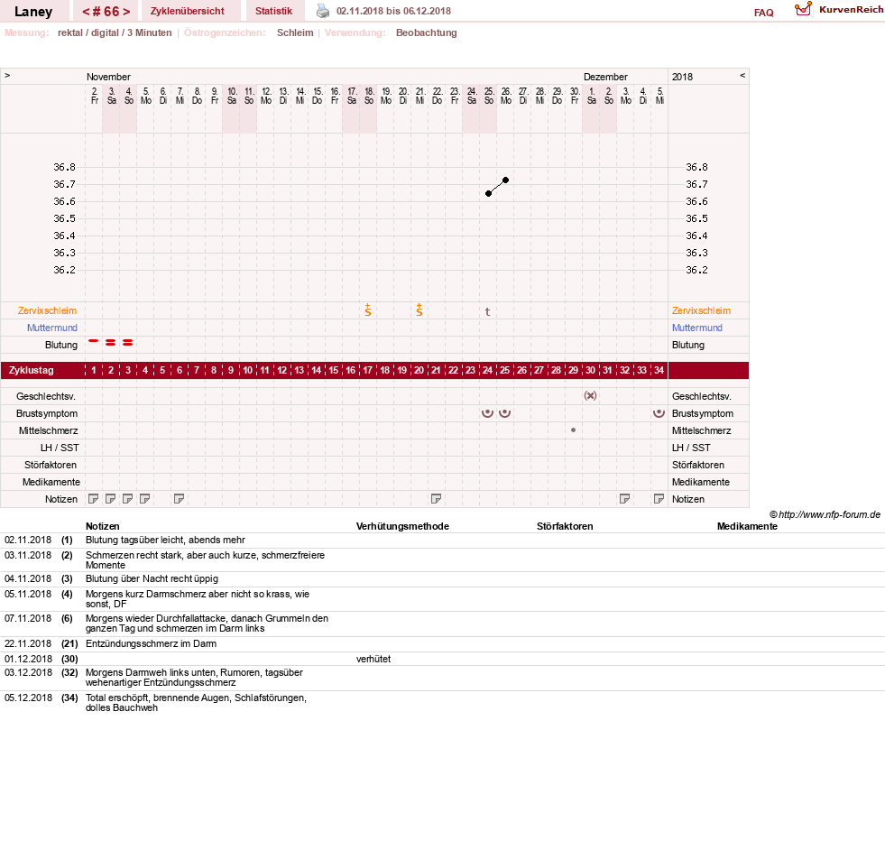Open the note icon on cycle day 21

(436, 499)
